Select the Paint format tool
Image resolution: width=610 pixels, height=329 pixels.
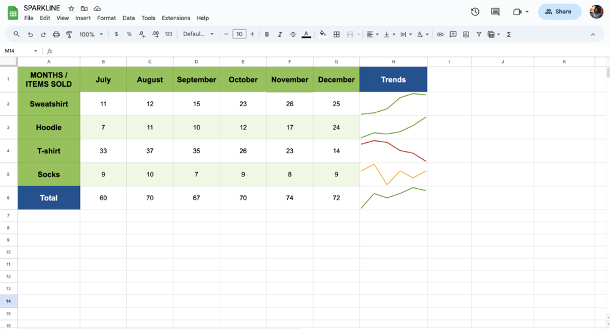(x=69, y=35)
